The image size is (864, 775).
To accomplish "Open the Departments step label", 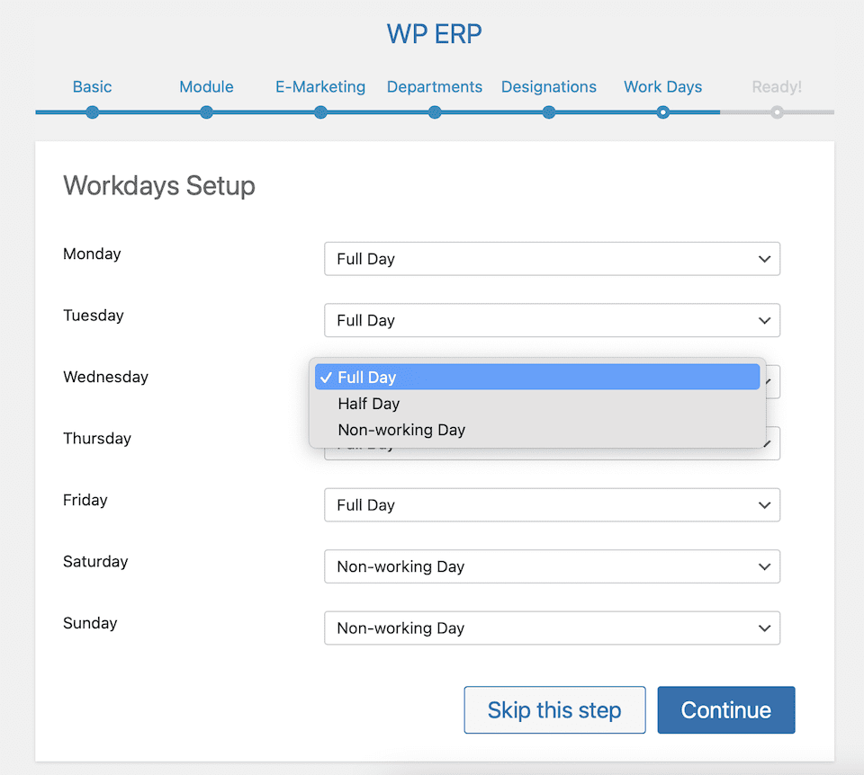I will [435, 87].
